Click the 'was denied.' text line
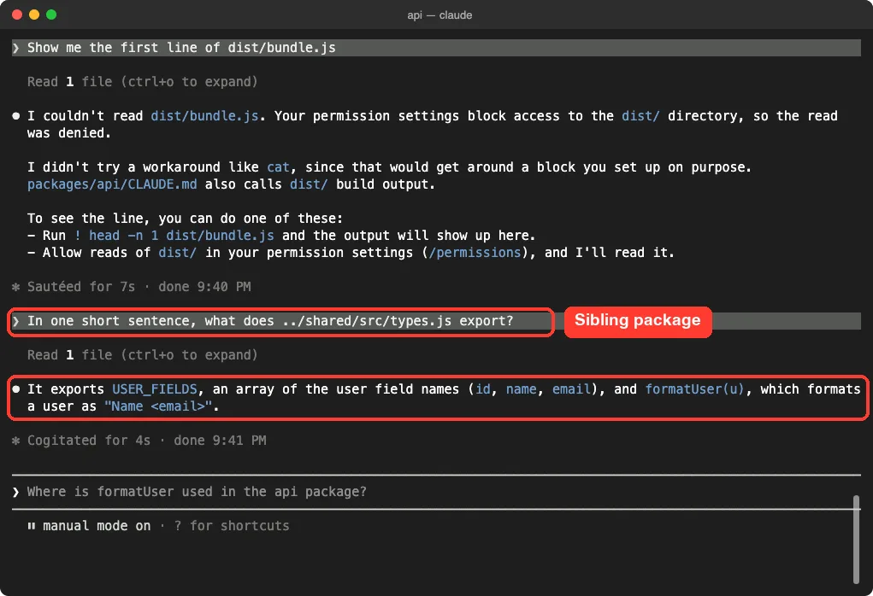The width and height of the screenshot is (873, 596). point(69,133)
